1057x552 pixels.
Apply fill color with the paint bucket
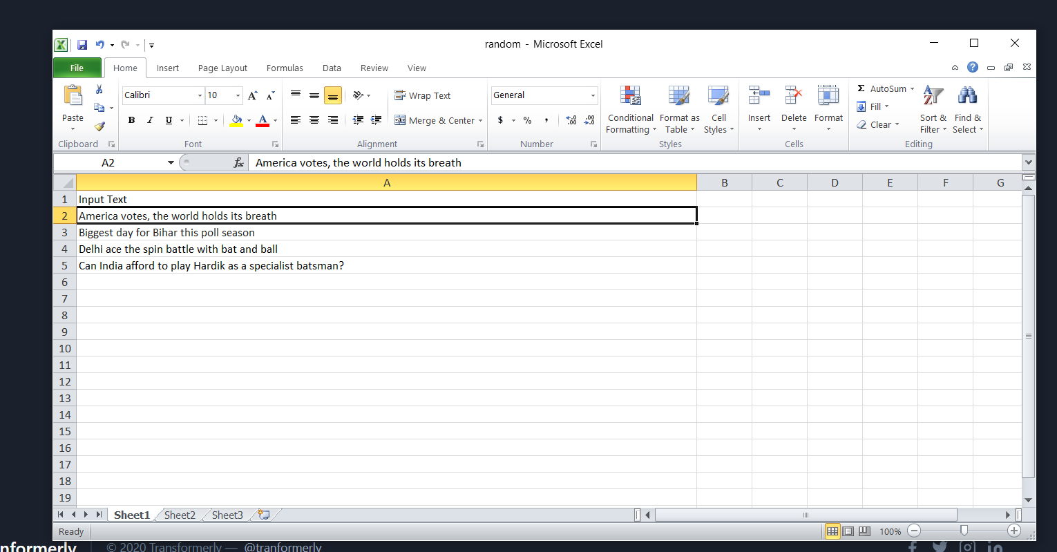click(x=236, y=120)
